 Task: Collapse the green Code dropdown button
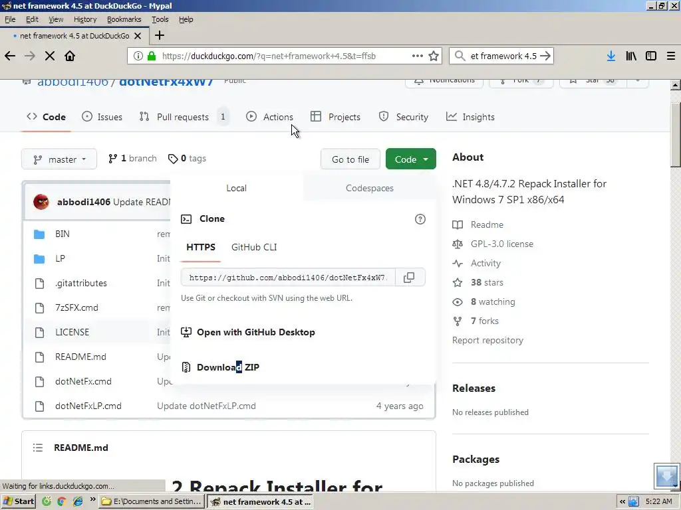pyautogui.click(x=411, y=159)
